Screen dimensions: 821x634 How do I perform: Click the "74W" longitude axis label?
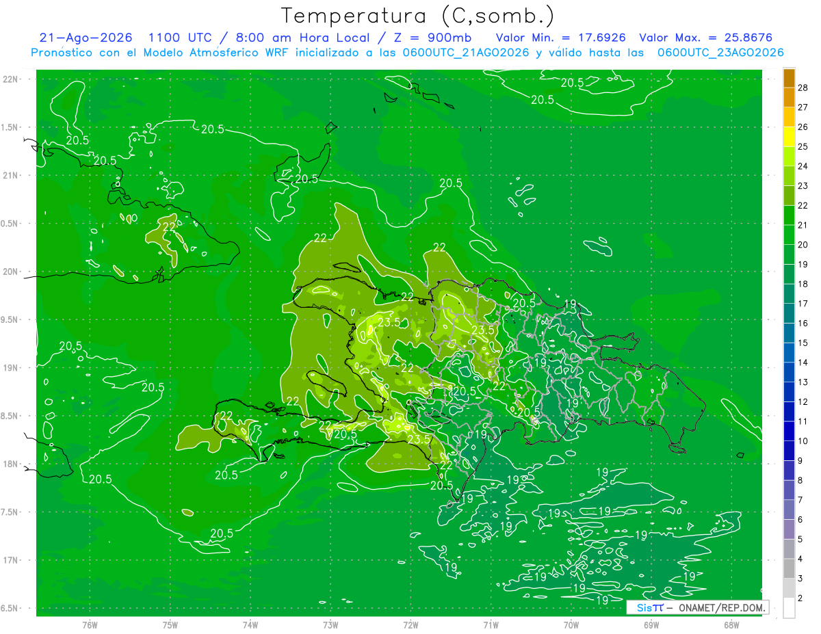coord(250,624)
